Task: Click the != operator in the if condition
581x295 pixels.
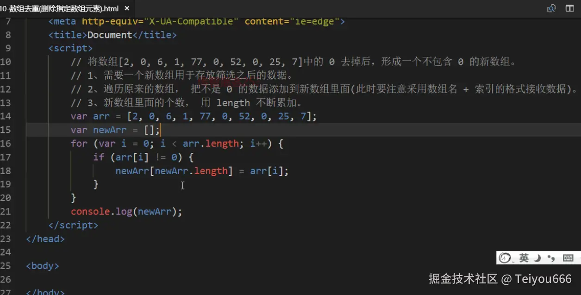Action: pyautogui.click(x=160, y=157)
